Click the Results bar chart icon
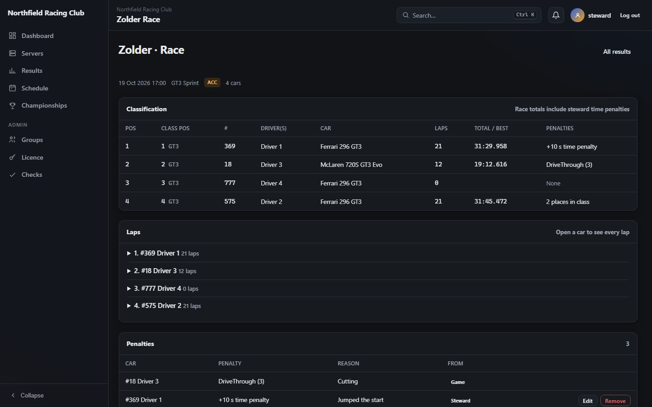 coord(13,71)
